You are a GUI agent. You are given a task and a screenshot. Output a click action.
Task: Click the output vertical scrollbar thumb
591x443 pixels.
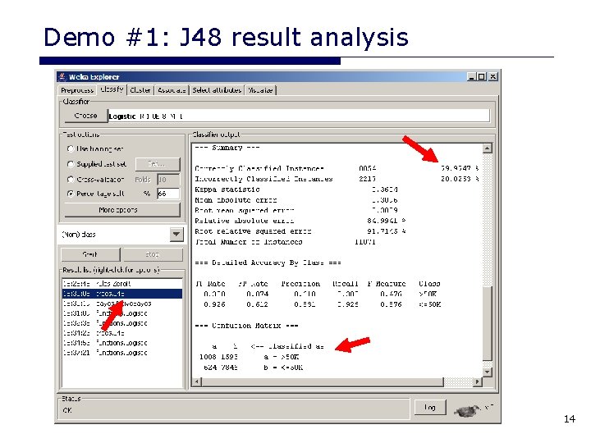(x=487, y=324)
